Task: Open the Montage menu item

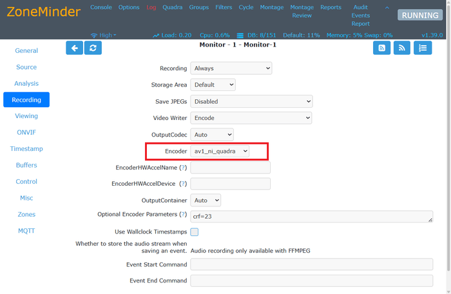Action: click(272, 7)
